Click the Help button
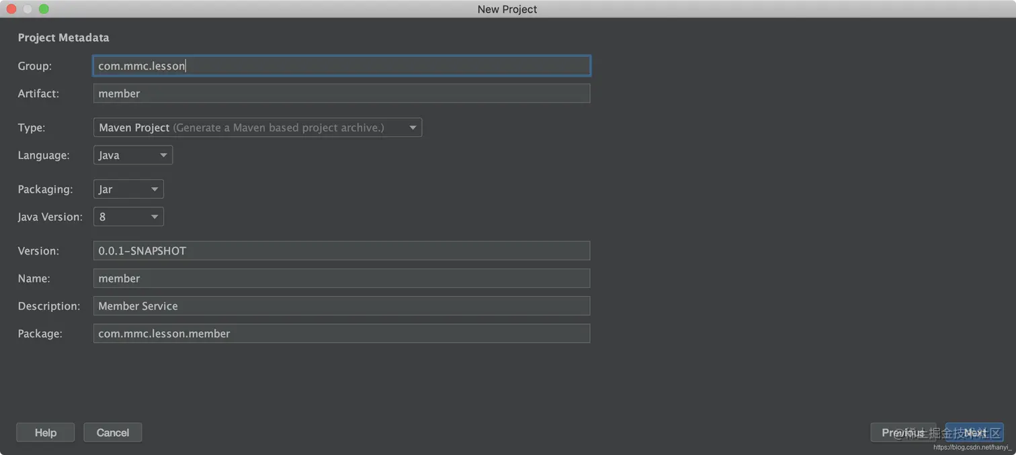 coord(46,433)
